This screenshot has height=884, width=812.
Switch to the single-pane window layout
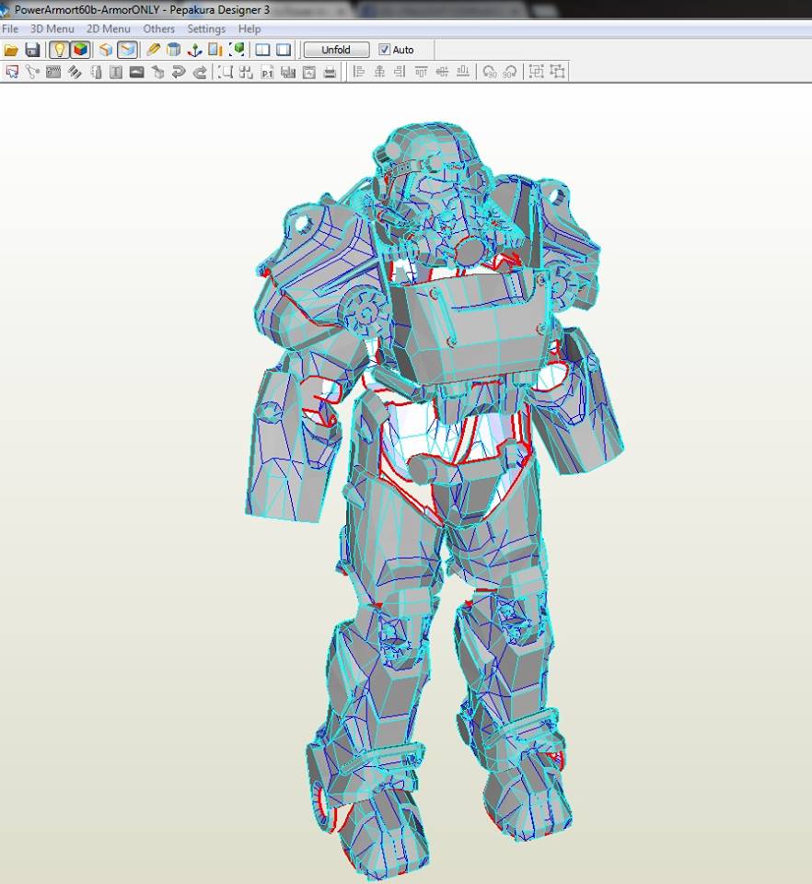click(284, 50)
